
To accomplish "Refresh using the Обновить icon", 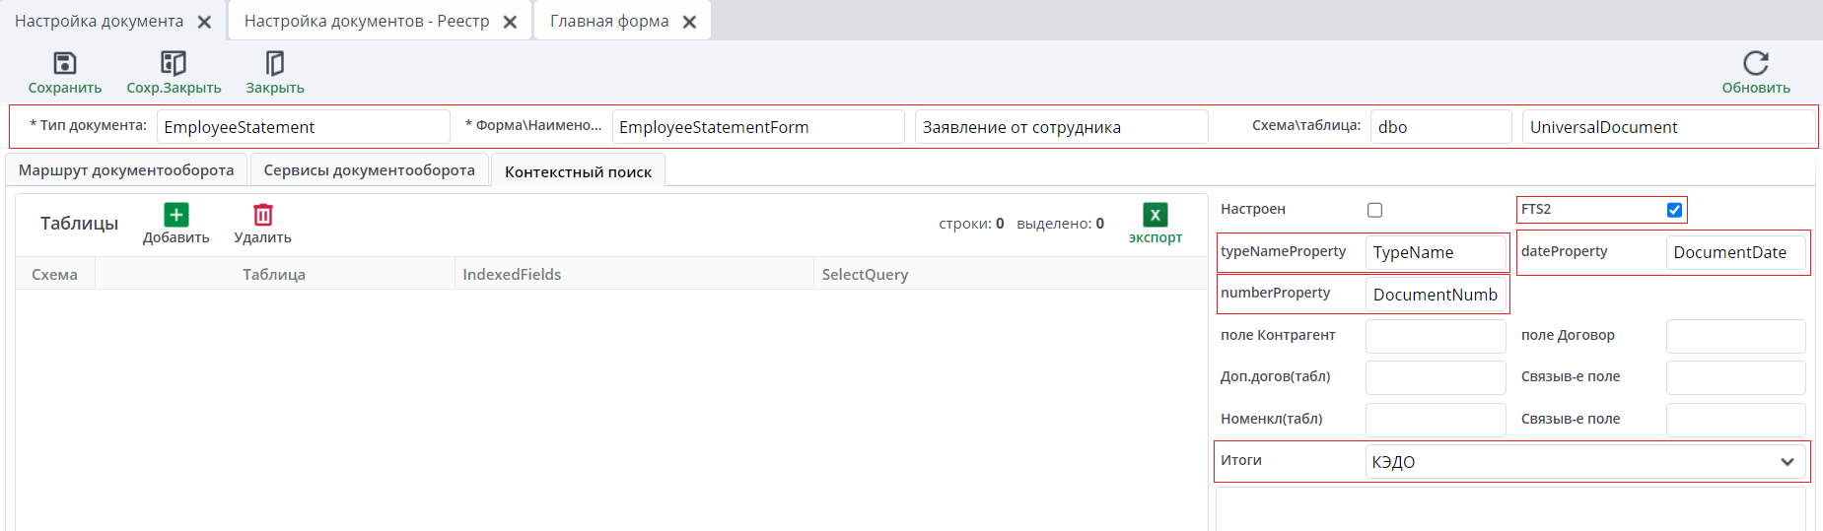I will (1756, 64).
